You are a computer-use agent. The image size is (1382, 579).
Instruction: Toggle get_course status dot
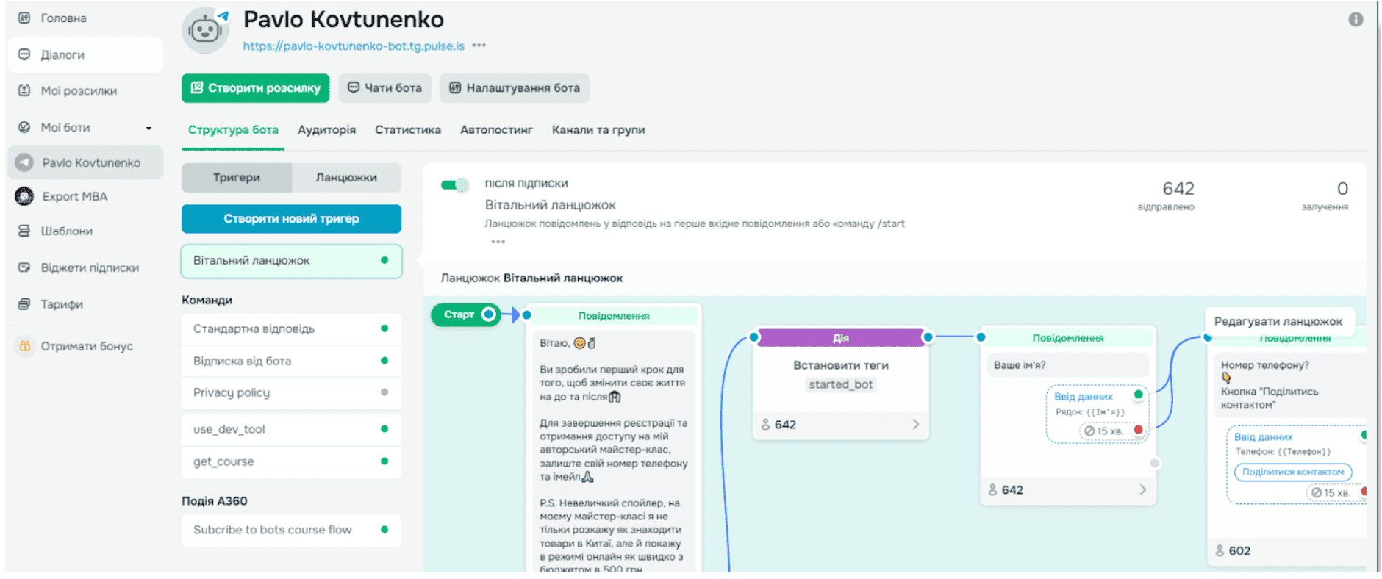[x=384, y=461]
